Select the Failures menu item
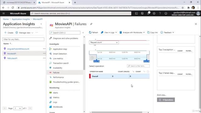This screenshot has width=201, height=113. (65, 73)
